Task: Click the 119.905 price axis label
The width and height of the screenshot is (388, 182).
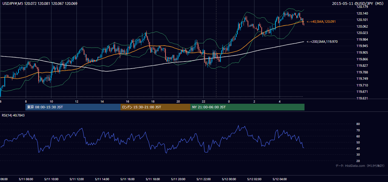Action: [x=362, y=52]
